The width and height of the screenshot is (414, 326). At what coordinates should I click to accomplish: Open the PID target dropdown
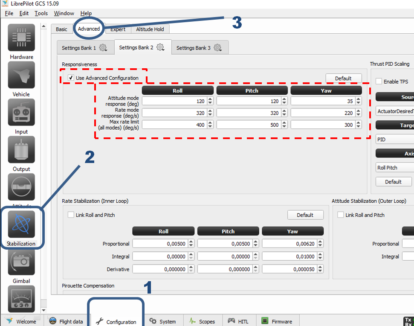pyautogui.click(x=394, y=139)
